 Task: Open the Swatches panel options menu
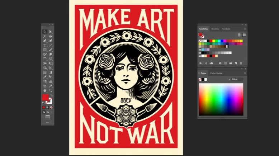click(245, 29)
